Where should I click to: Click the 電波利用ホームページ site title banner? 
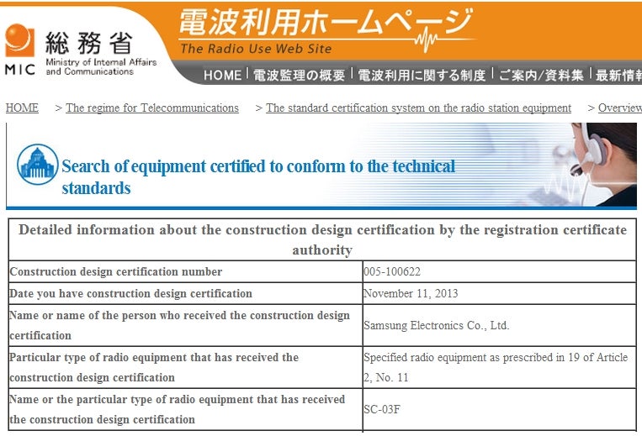(x=326, y=21)
